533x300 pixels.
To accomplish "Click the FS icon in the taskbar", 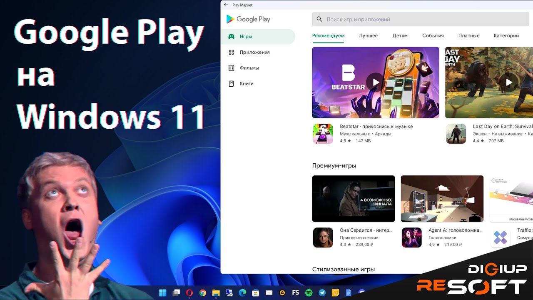I will tap(296, 293).
